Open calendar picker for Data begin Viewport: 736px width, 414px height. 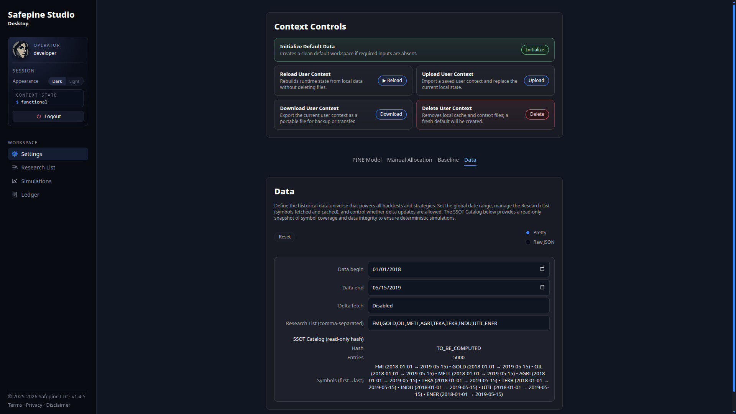coord(542,269)
